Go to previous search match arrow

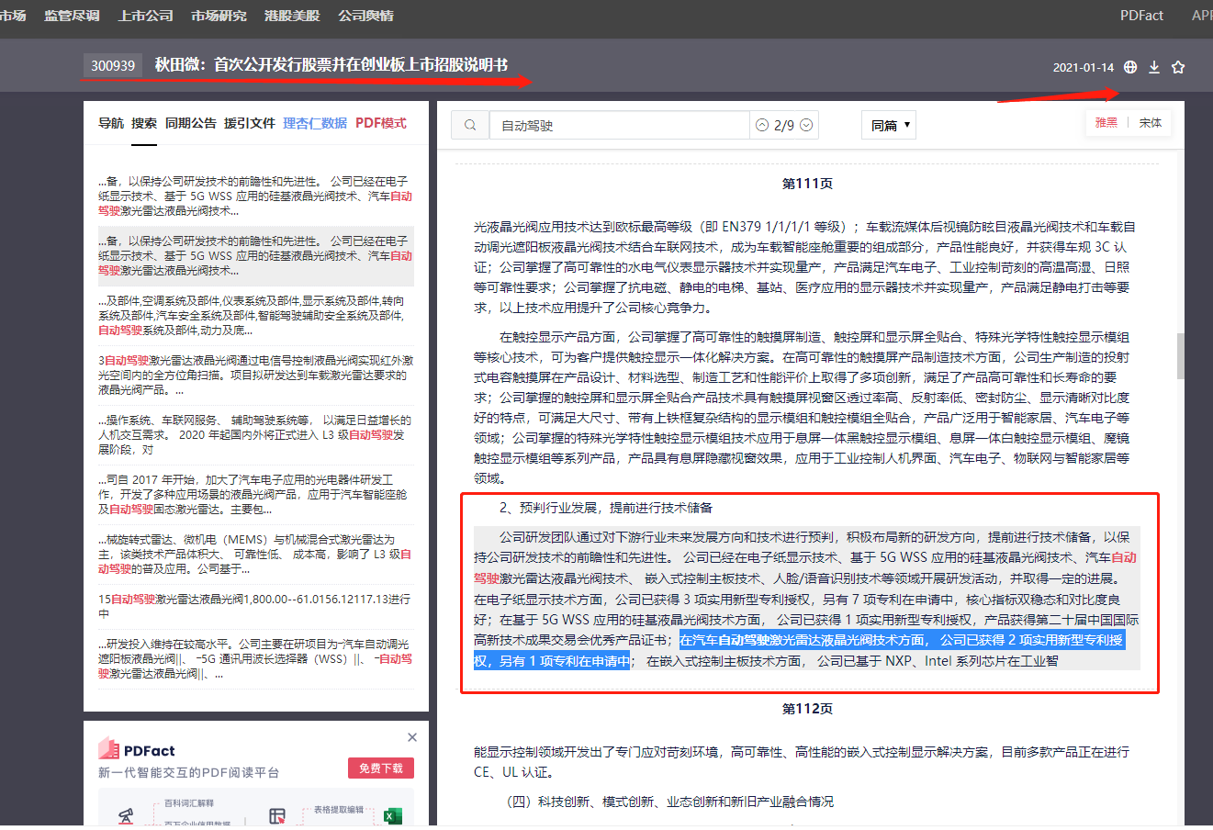click(762, 126)
